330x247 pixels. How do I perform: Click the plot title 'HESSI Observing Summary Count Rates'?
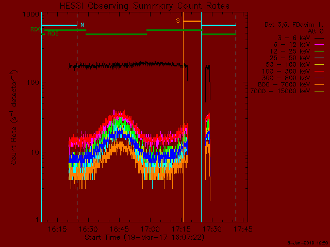(144, 6)
